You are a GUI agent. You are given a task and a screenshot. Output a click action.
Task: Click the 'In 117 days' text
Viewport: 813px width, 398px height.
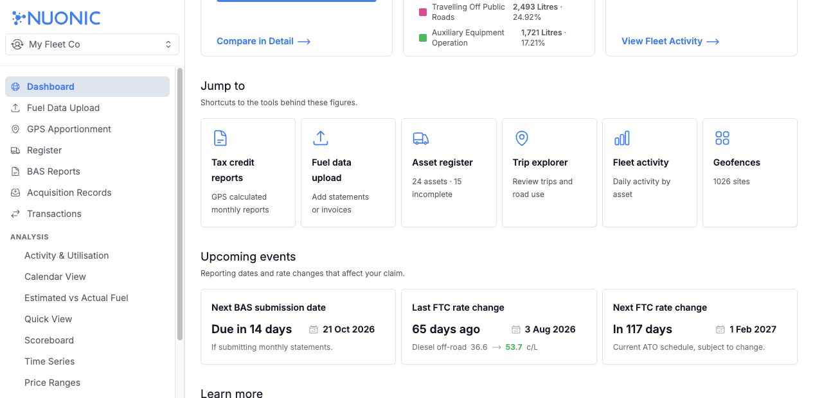tap(643, 329)
